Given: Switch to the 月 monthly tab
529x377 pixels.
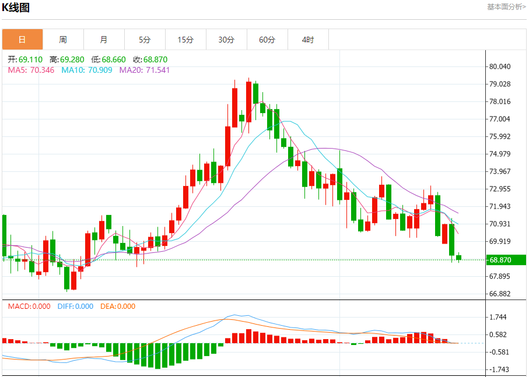Looking at the screenshot, I should (104, 40).
